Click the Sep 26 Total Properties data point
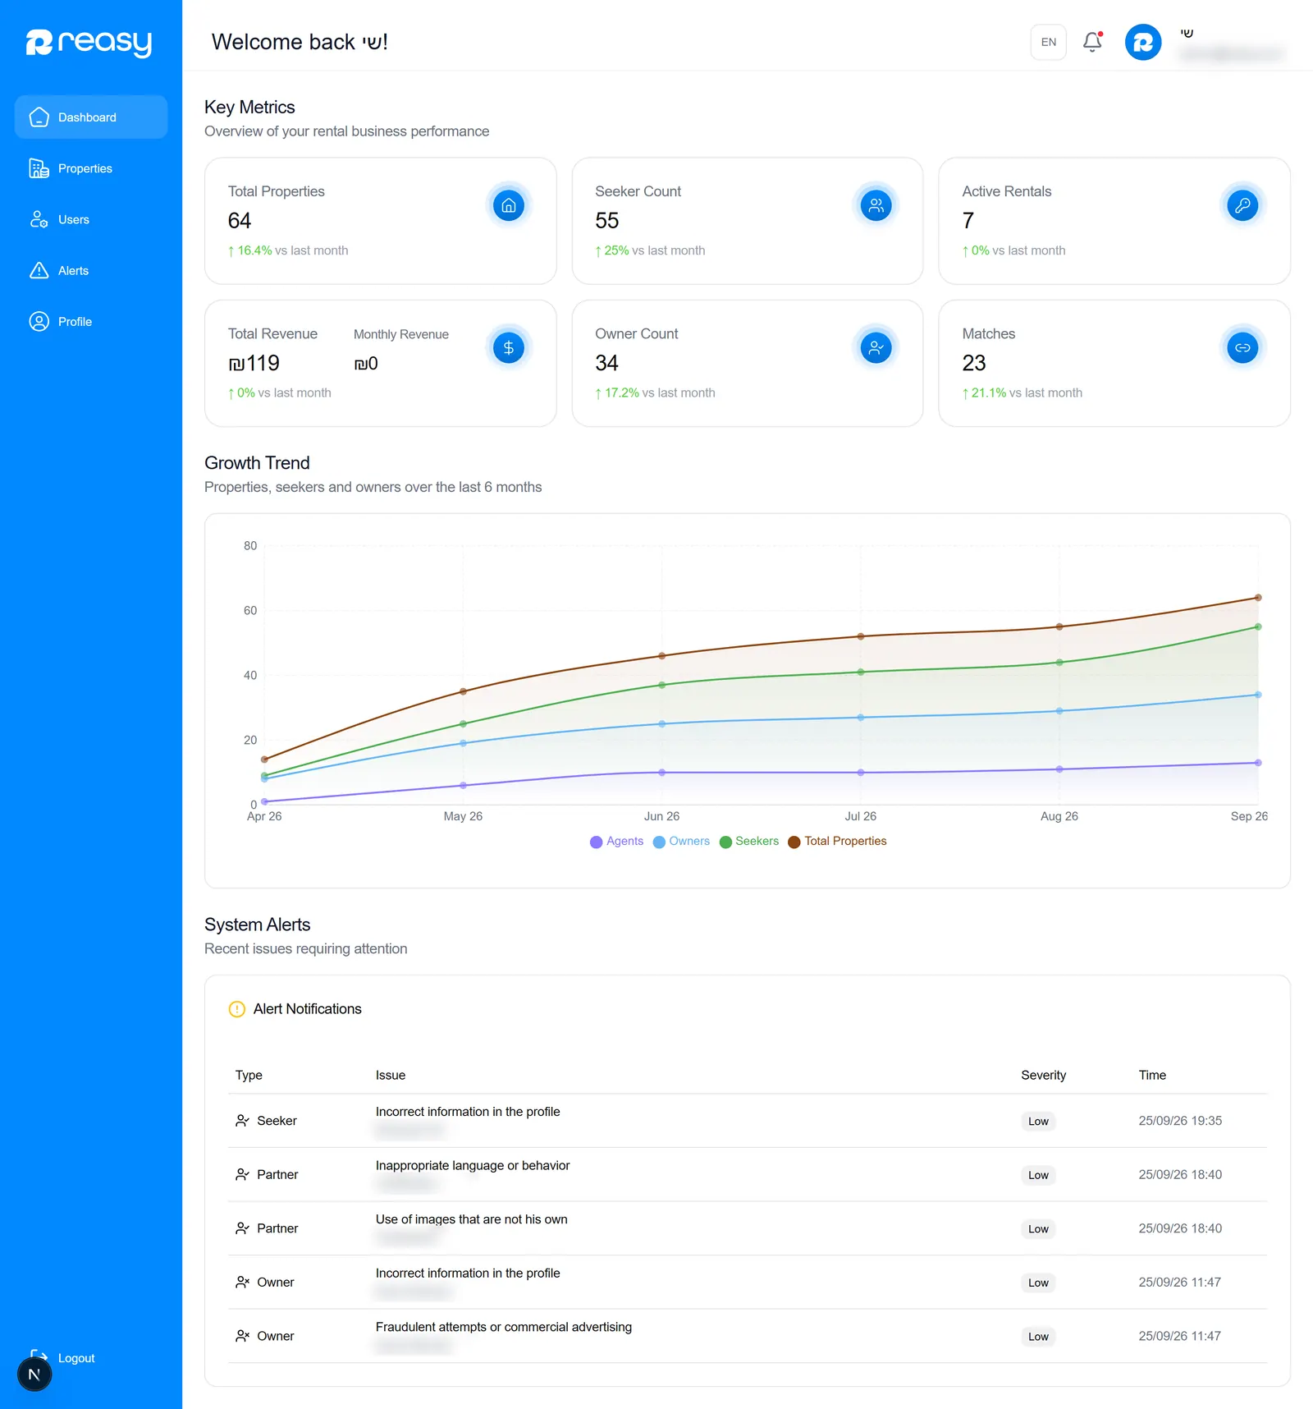 (1258, 598)
